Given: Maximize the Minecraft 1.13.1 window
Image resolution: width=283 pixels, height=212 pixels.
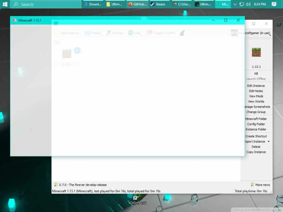Looking at the screenshot, I should 226,20.
